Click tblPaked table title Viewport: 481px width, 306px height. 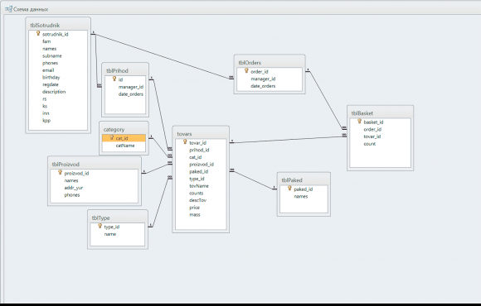pos(292,180)
